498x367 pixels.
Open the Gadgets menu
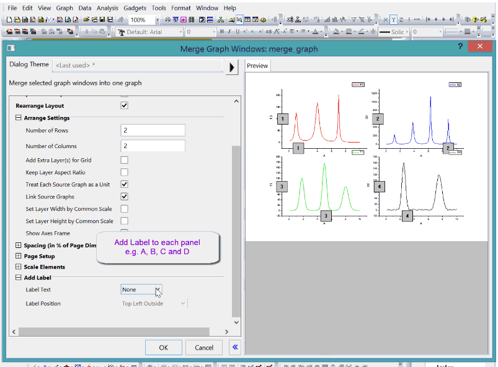[135, 8]
